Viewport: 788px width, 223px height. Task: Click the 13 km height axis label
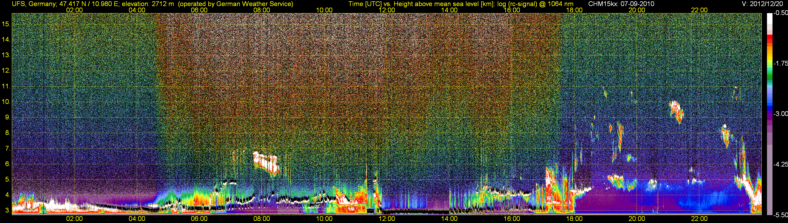6,55
